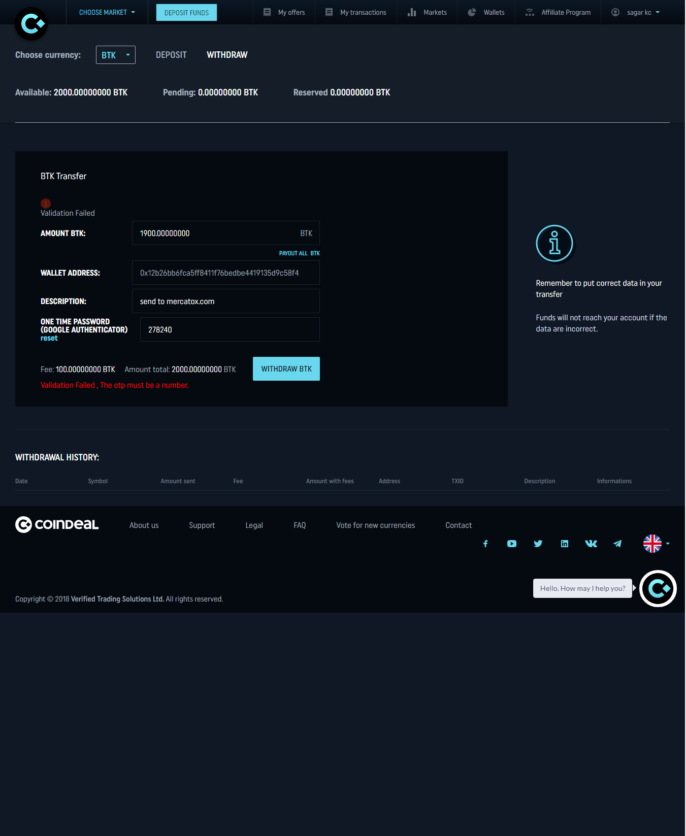Open the language dropdown arrow
The height and width of the screenshot is (836, 686).
[x=668, y=544]
